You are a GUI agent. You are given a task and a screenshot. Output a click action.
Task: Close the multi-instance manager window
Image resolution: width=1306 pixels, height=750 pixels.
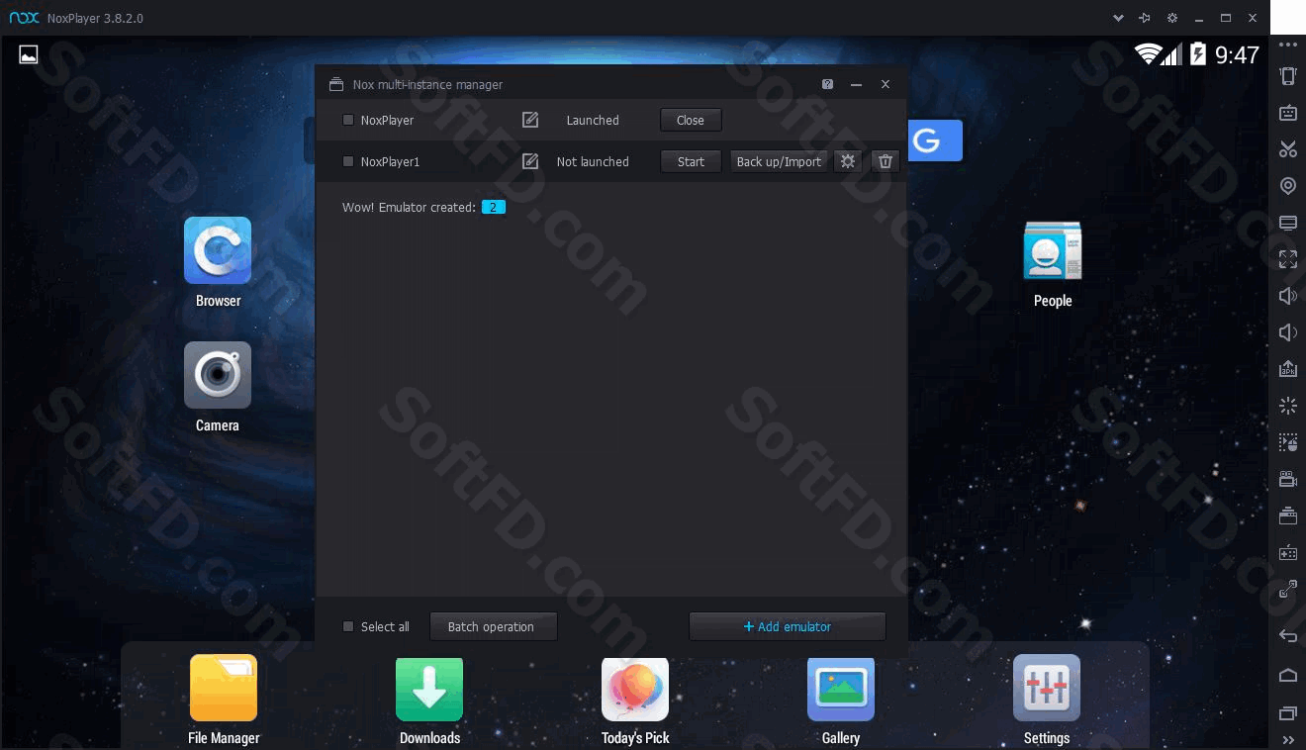pyautogui.click(x=886, y=84)
